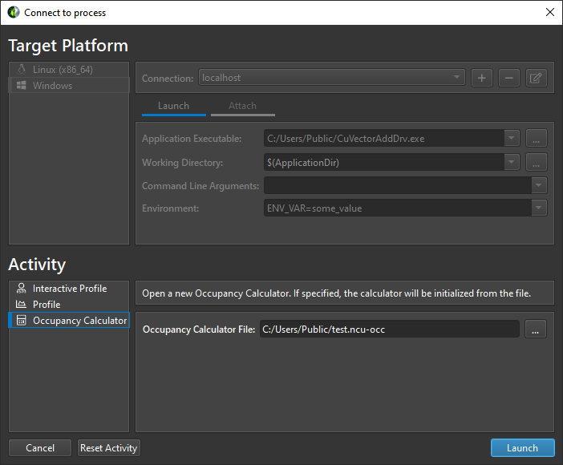Open Application Executable dropdown arrow
Screen dimensions: 563x465
512,139
